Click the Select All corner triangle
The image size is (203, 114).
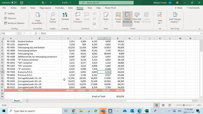[3, 38]
